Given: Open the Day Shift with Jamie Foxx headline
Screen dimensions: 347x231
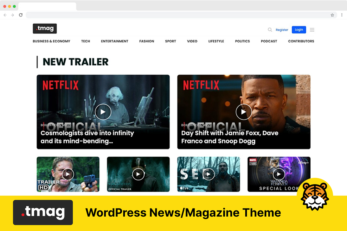Looking at the screenshot, I should (x=230, y=137).
